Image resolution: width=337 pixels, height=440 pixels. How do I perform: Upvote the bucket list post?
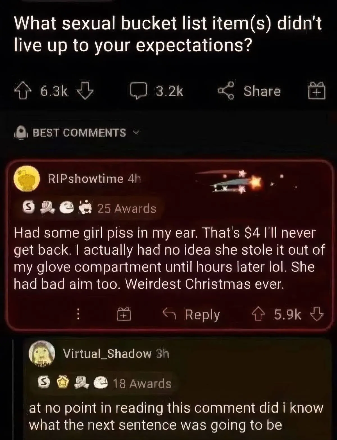23,91
